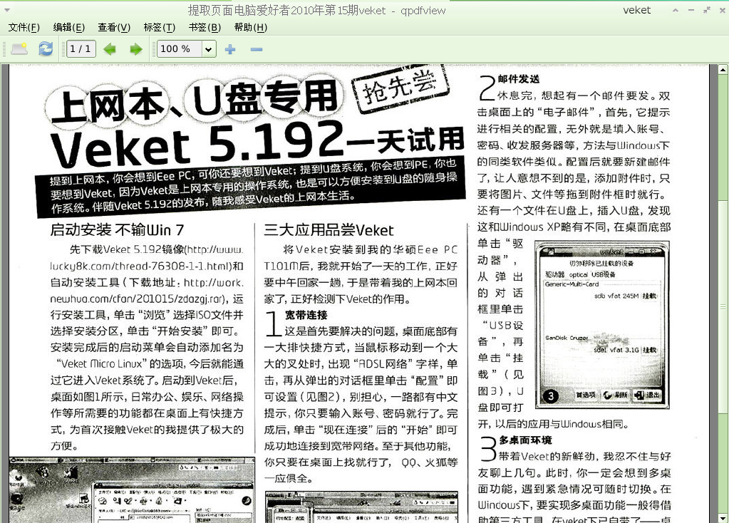Open the 标签(T) menu
This screenshot has height=523, width=729.
(159, 27)
